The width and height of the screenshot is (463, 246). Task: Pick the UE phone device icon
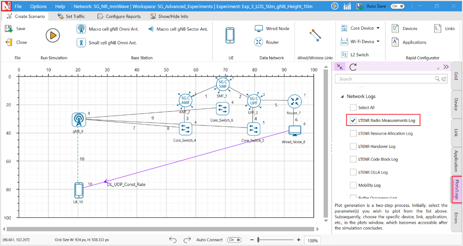(x=230, y=35)
